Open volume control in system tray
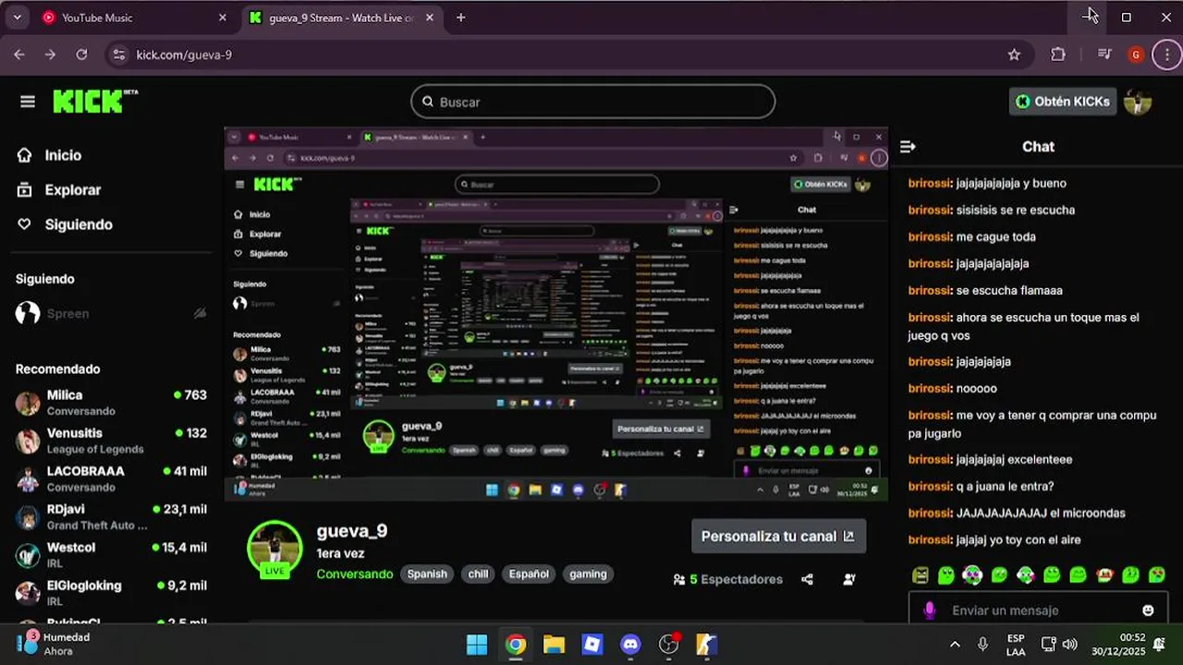The width and height of the screenshot is (1183, 665). point(1070,644)
